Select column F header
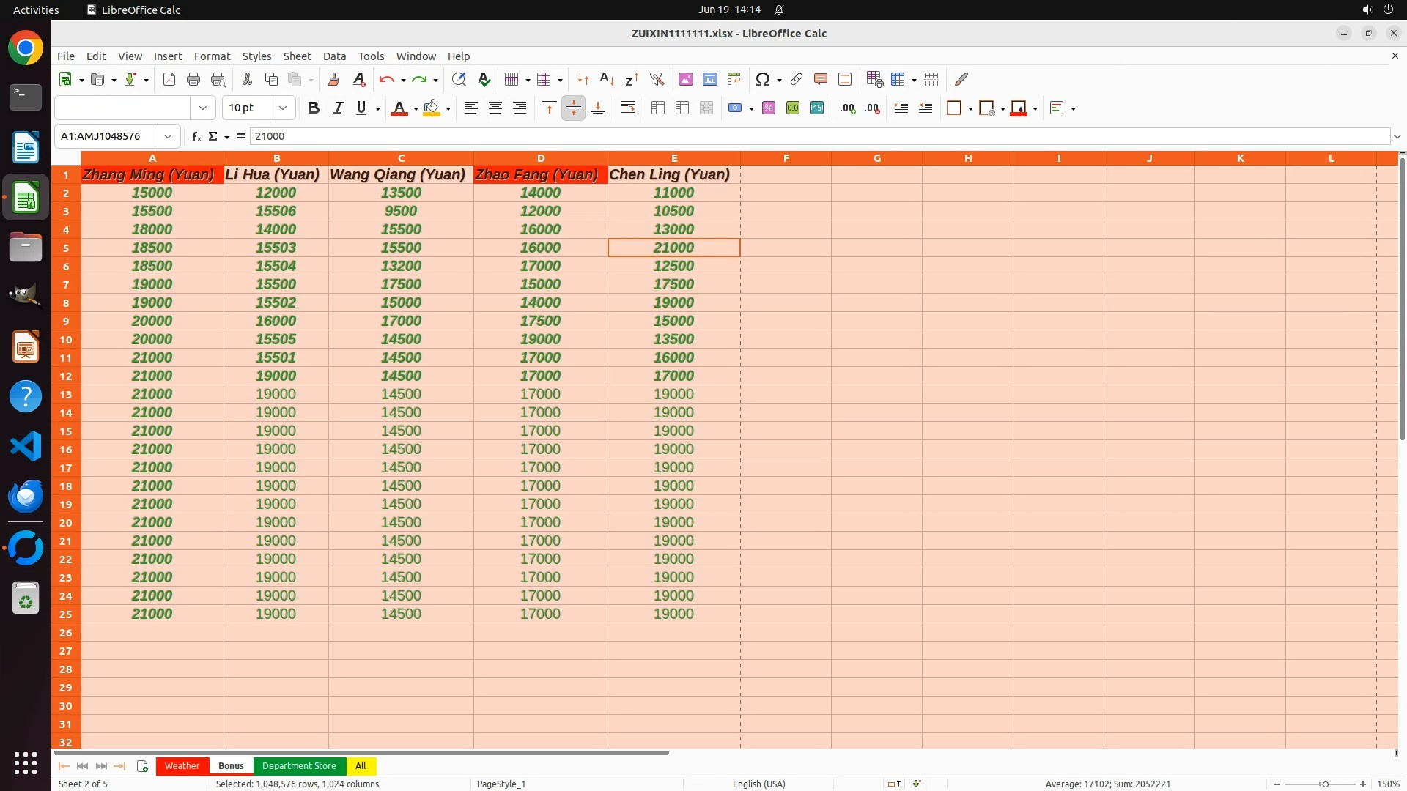Image resolution: width=1407 pixels, height=791 pixels. pyautogui.click(x=786, y=158)
